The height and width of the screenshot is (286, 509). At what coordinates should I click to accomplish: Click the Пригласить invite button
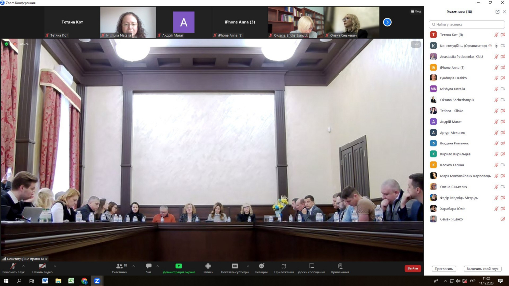point(444,269)
